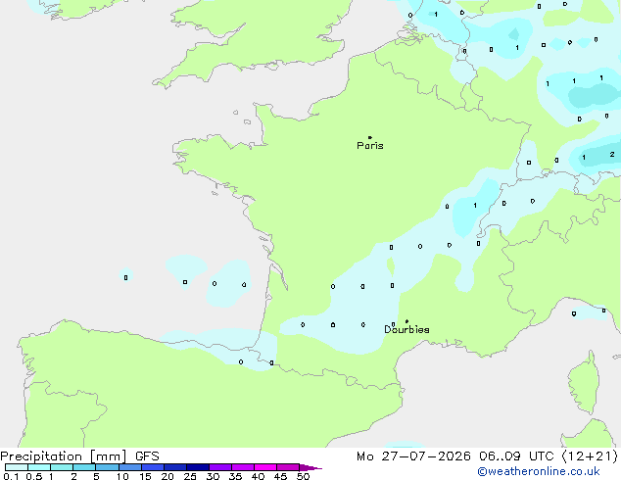Click the over-50 arrow tip of legend
Screen dimensions: 621x480
coord(310,467)
